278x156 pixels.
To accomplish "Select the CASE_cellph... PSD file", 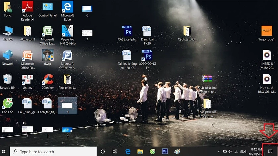I will [x=127, y=33].
